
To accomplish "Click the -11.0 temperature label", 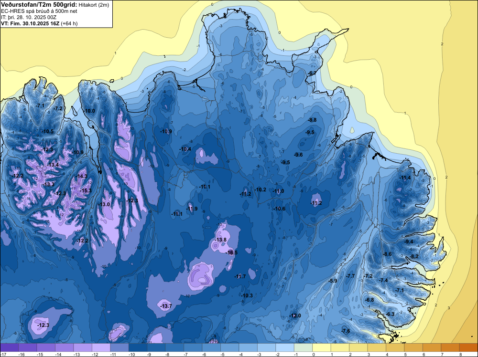I will pyautogui.click(x=278, y=191).
